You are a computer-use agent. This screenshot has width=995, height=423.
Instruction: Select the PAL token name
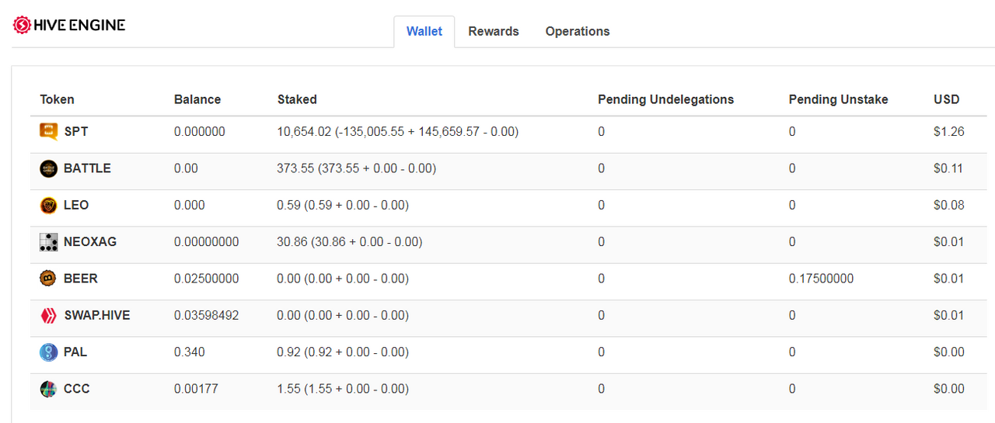75,352
